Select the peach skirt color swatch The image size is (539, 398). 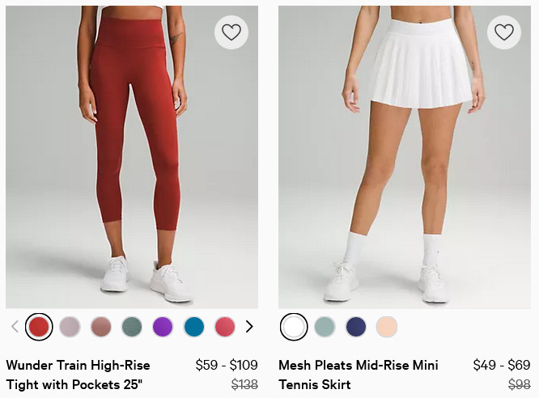coord(387,327)
